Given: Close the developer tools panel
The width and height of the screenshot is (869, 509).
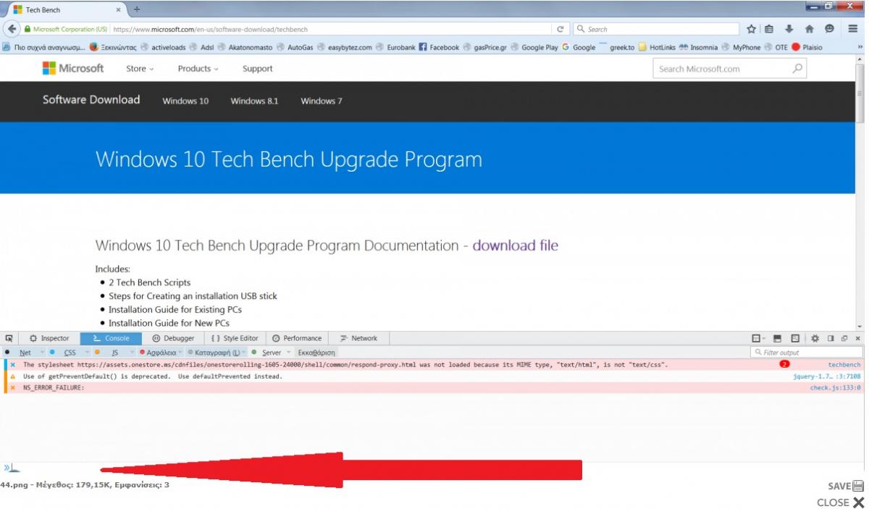Looking at the screenshot, I should click(858, 338).
